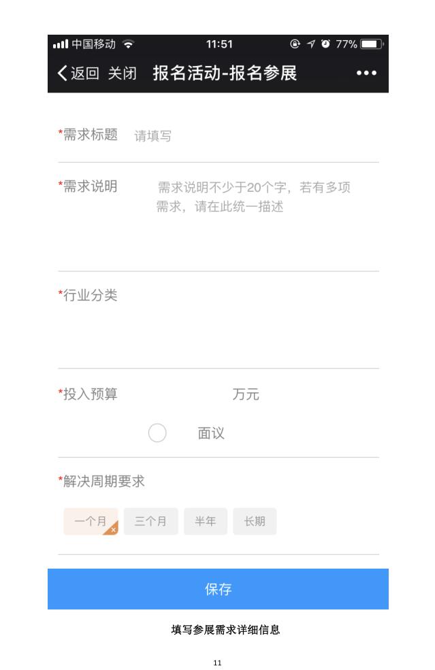This screenshot has height=670, width=435.
Task: Tap the 返回 back text
Action: pos(85,73)
